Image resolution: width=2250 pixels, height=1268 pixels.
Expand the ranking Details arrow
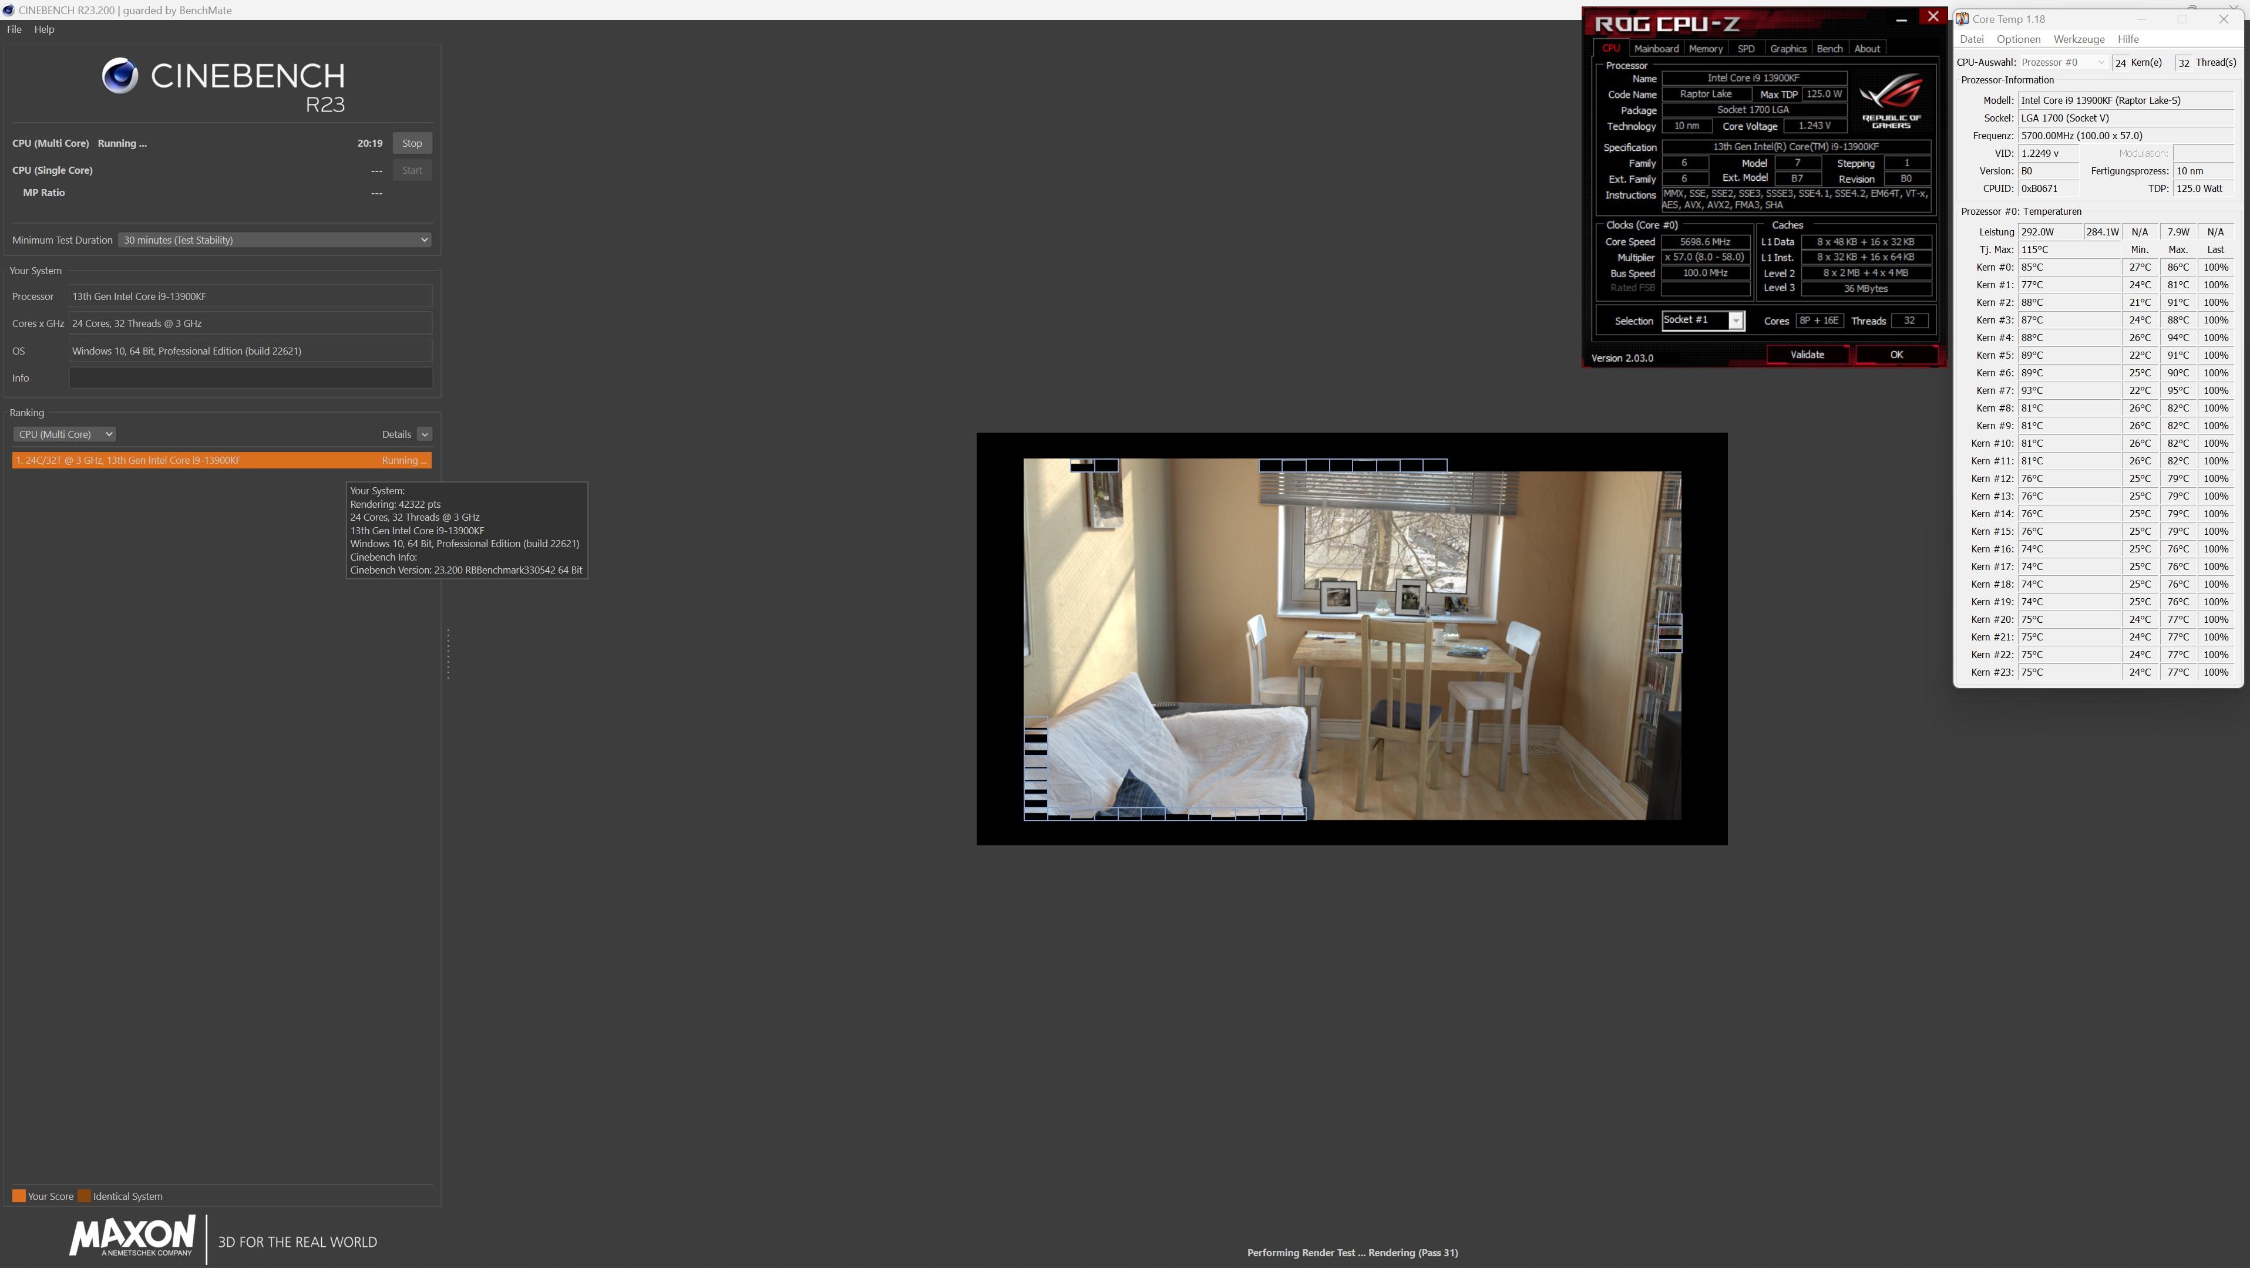tap(425, 434)
